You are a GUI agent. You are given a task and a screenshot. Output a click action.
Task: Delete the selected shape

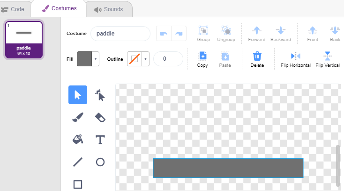click(257, 59)
